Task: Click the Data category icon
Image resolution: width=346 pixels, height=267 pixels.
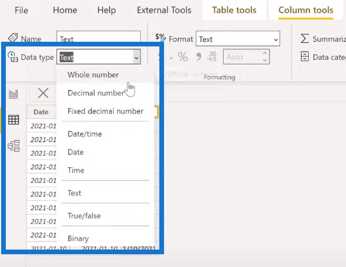Action: click(305, 56)
